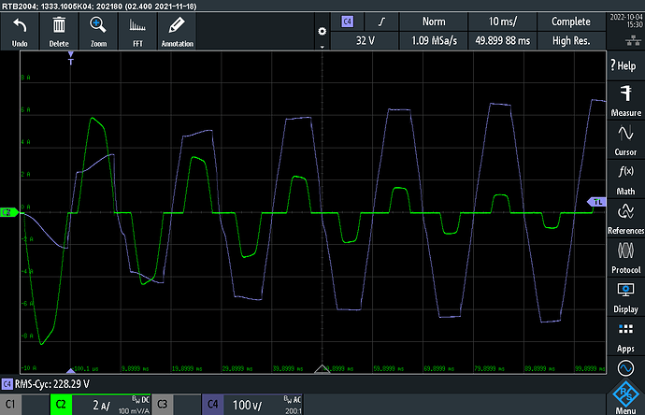This screenshot has height=415, width=645.
Task: Select the TL trigger level marker
Action: (x=597, y=202)
